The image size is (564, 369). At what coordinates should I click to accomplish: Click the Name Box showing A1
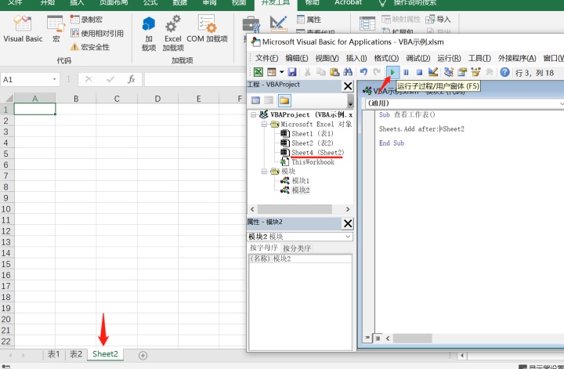tap(25, 79)
